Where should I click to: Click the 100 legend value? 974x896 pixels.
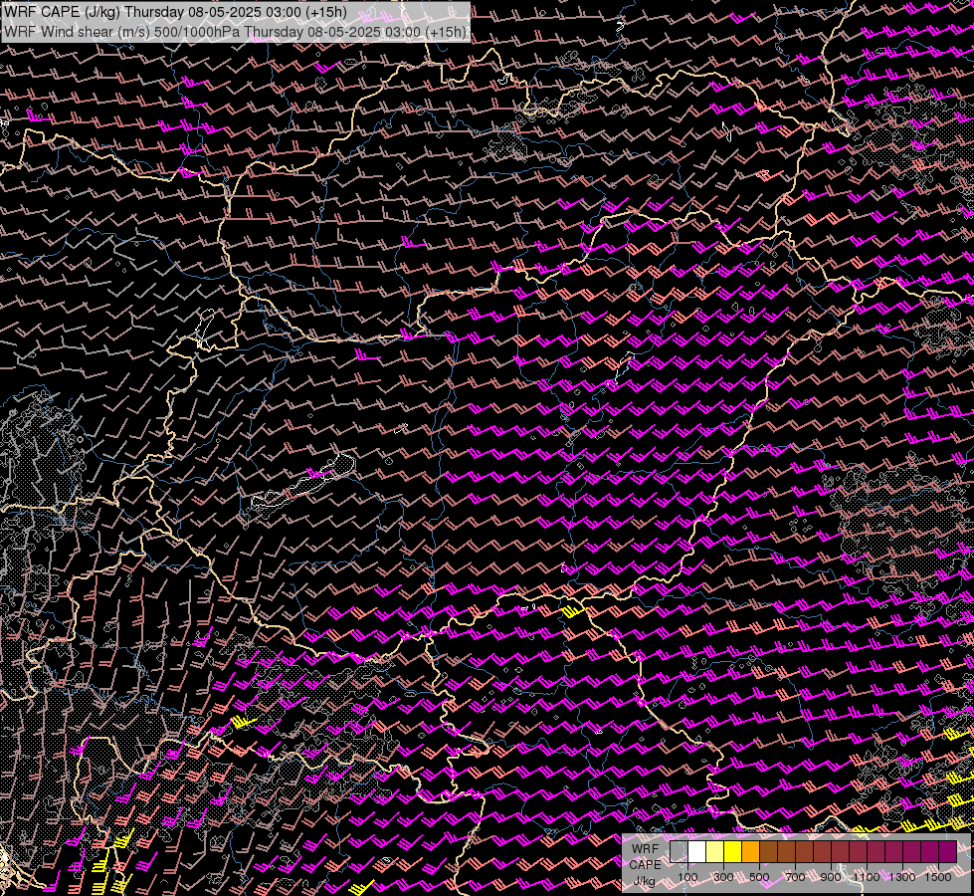687,877
